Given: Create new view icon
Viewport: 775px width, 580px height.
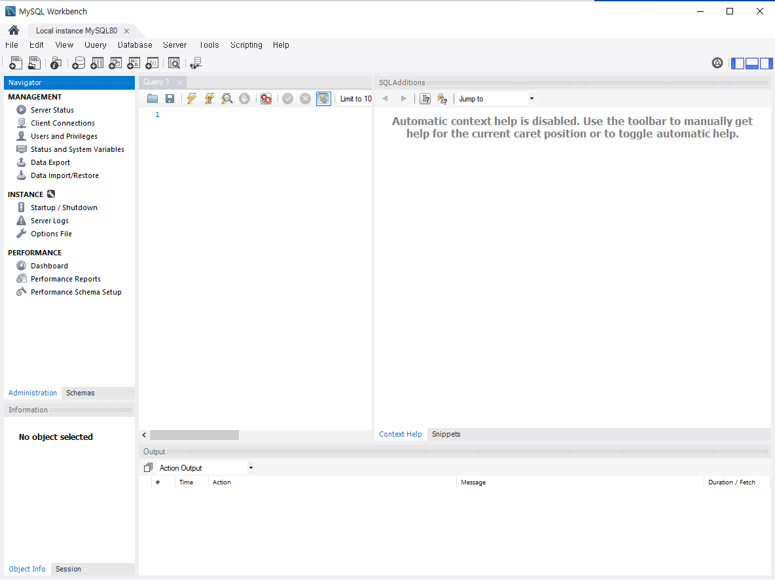Looking at the screenshot, I should click(115, 63).
